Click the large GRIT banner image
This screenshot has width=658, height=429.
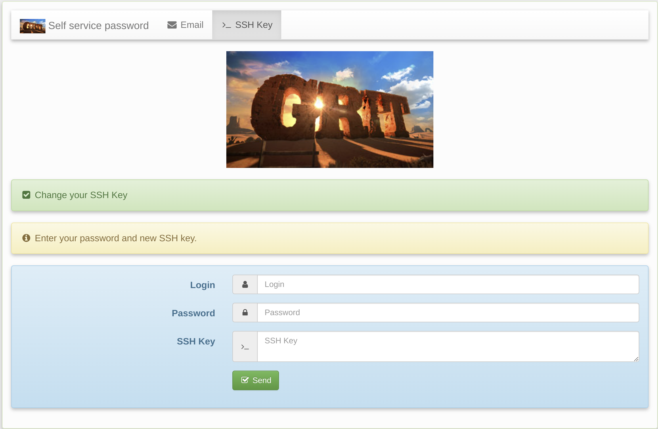click(x=330, y=110)
